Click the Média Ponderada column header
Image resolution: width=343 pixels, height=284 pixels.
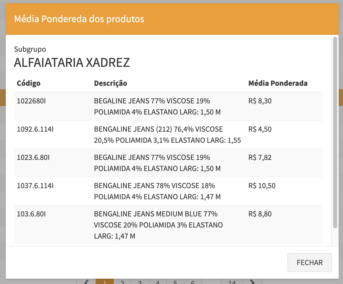tap(278, 83)
